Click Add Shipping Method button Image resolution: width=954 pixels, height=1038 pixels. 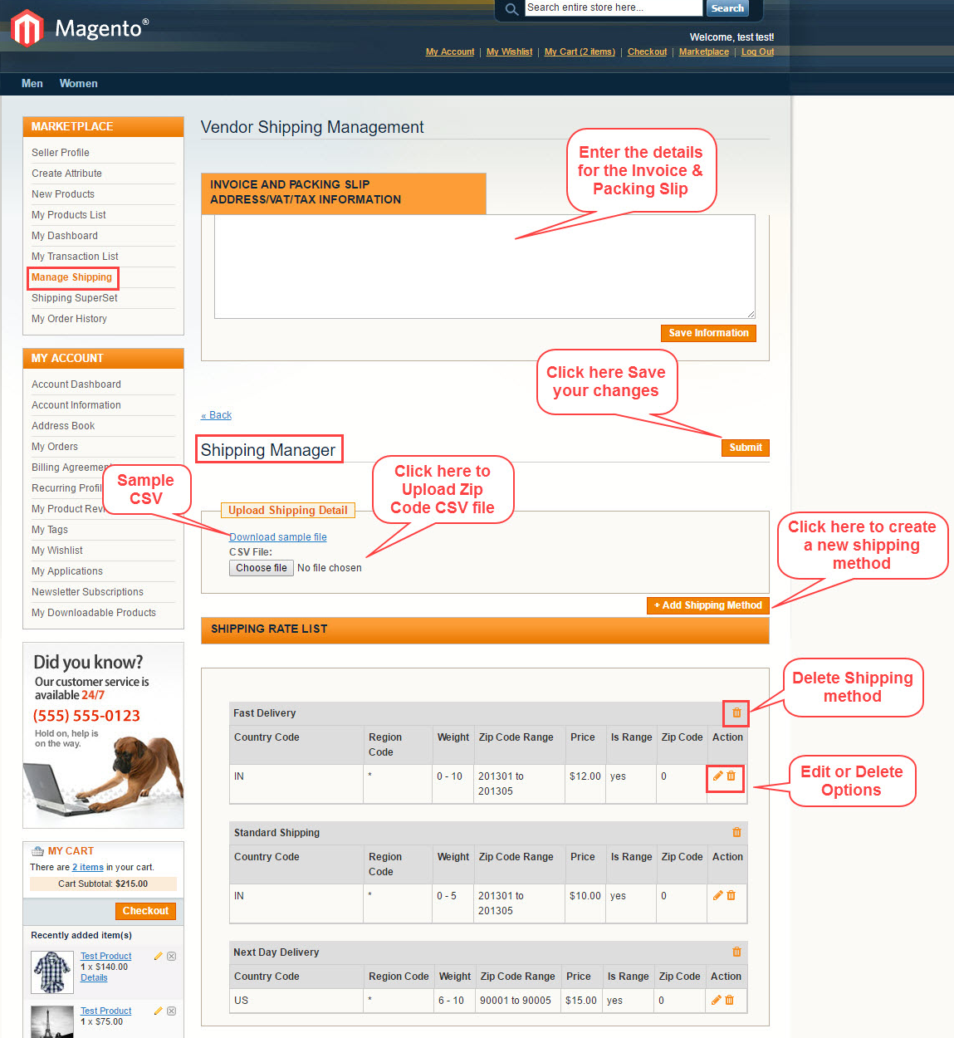pyautogui.click(x=708, y=605)
